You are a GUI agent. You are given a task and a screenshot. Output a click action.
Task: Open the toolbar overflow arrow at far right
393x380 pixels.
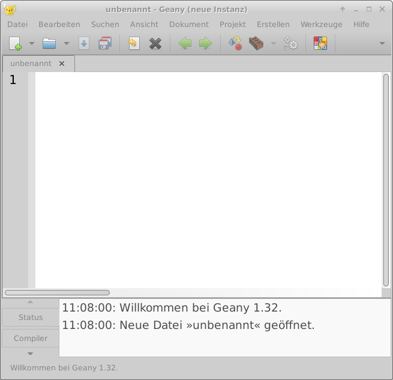(x=382, y=44)
